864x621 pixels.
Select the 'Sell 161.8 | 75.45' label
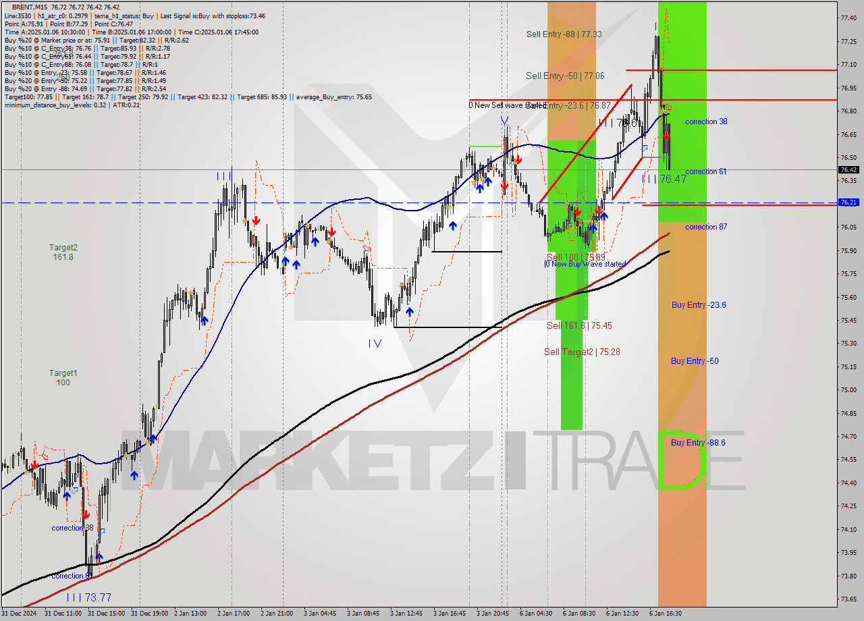[x=579, y=325]
